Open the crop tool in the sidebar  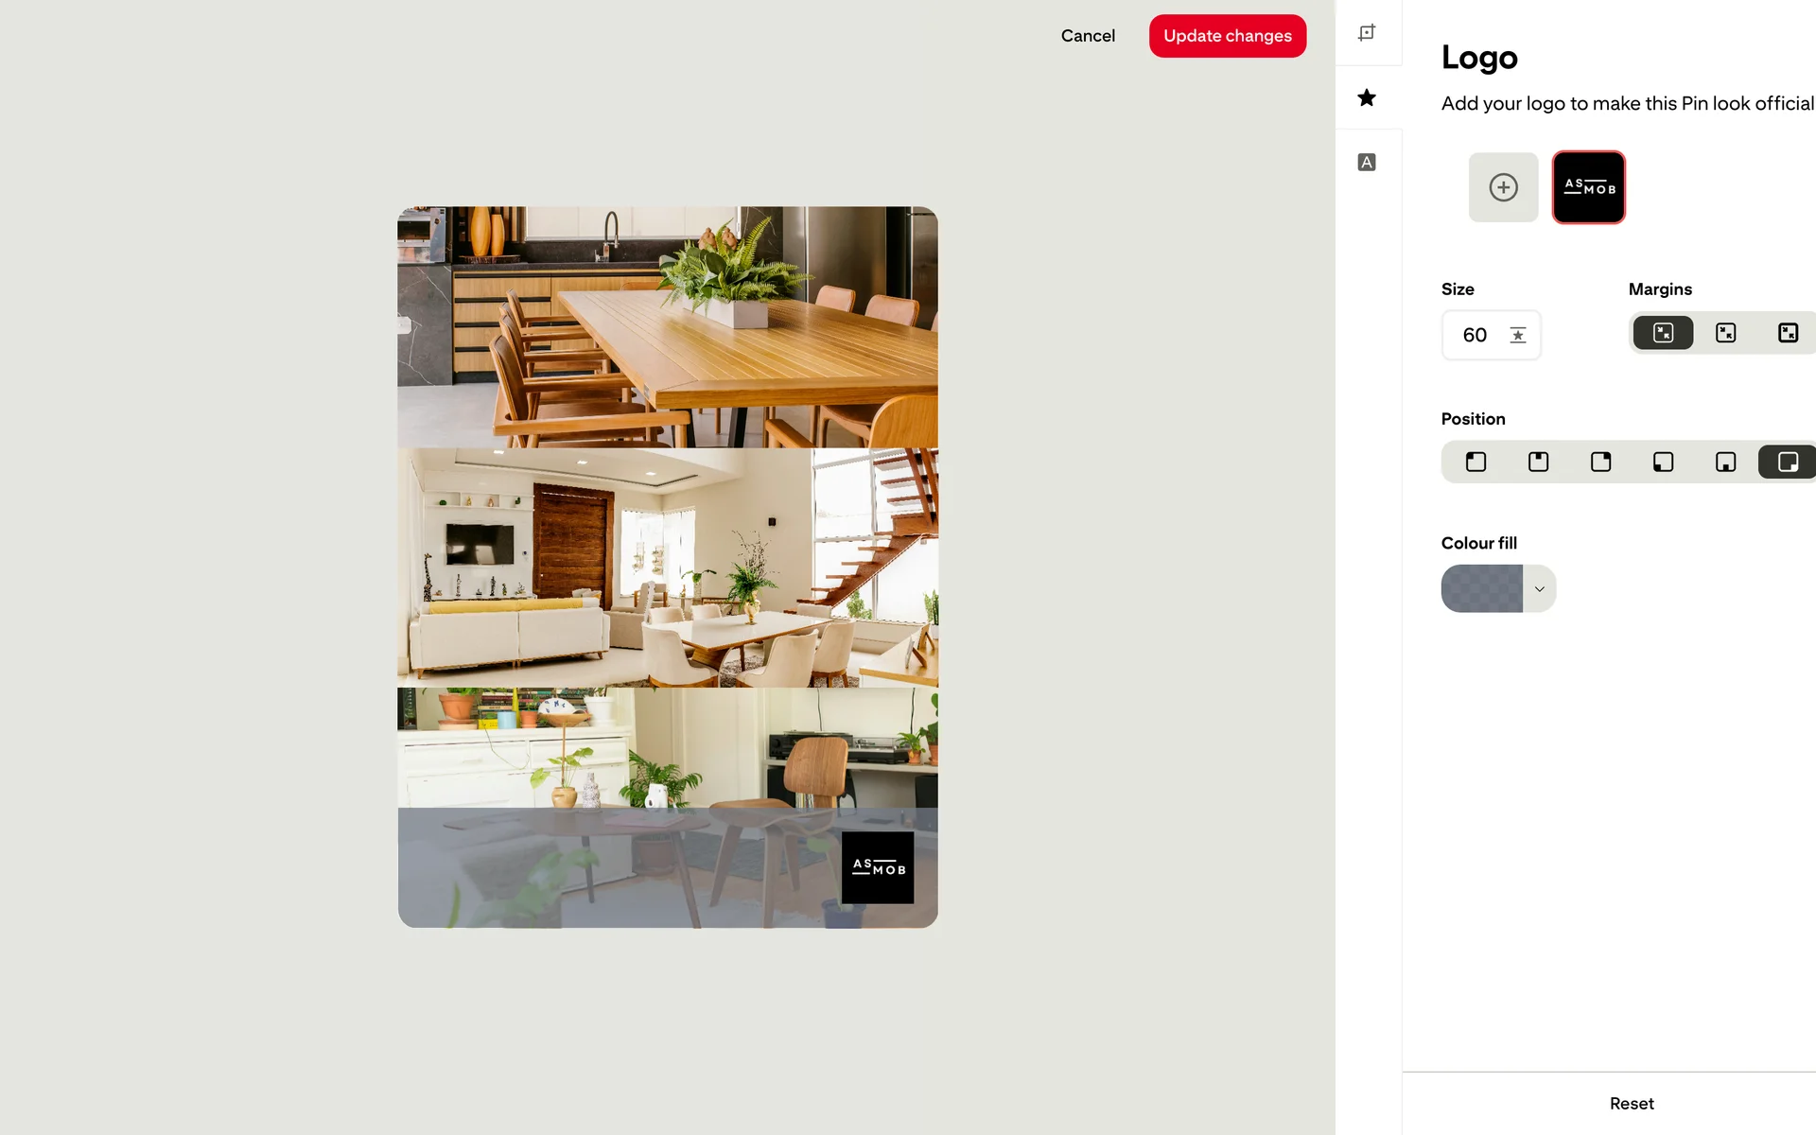point(1367,33)
